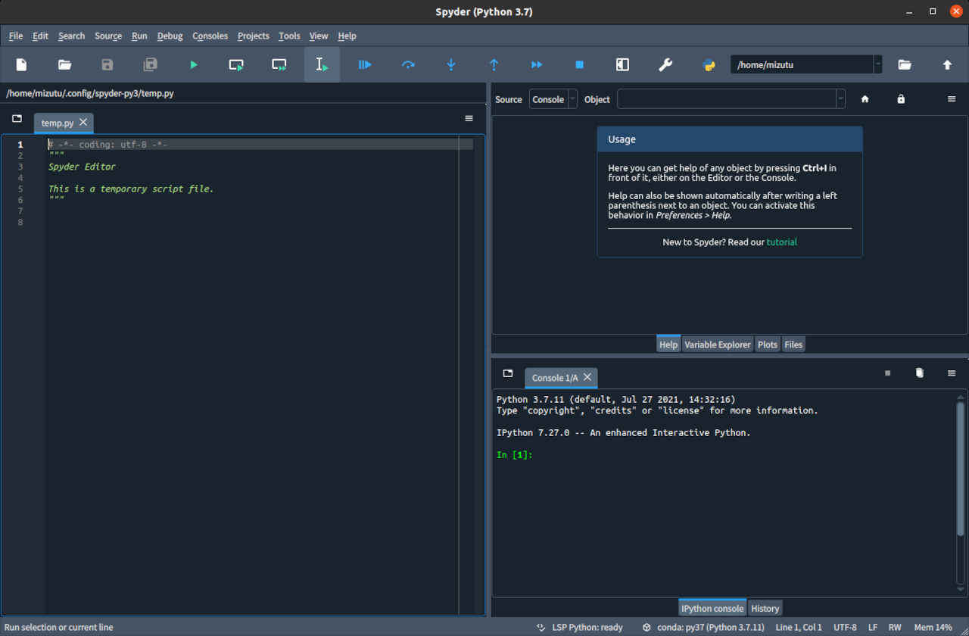Open the View menu
This screenshot has height=636, width=969.
pos(319,36)
